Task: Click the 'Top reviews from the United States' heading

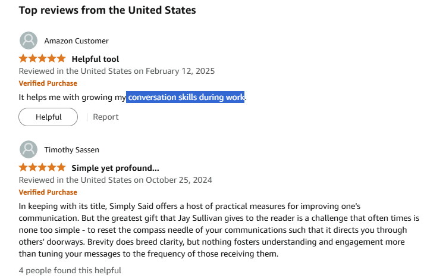Action: pyautogui.click(x=107, y=10)
